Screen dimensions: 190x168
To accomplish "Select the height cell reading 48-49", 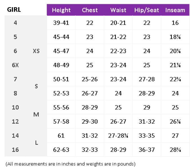I will 61,65.
